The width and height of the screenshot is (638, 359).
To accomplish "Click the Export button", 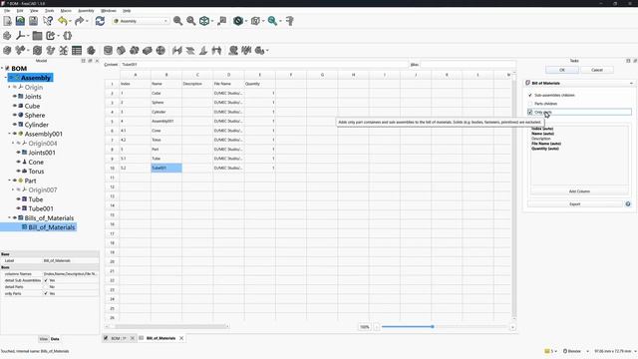I will (575, 203).
